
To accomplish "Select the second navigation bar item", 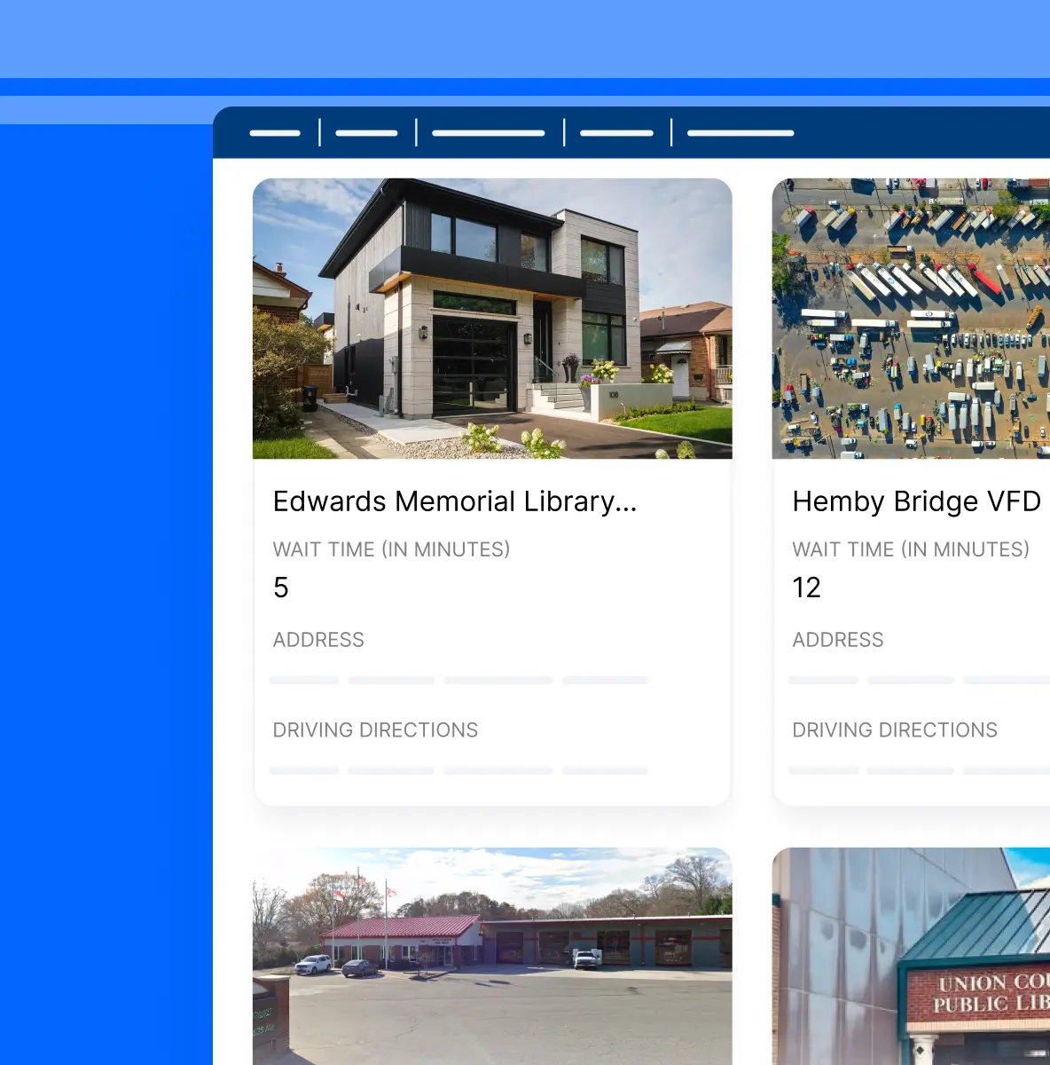I will point(367,133).
